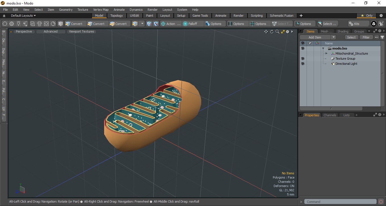The image size is (386, 206).
Task: Switch to the Shading panel tab
Action: point(343,31)
